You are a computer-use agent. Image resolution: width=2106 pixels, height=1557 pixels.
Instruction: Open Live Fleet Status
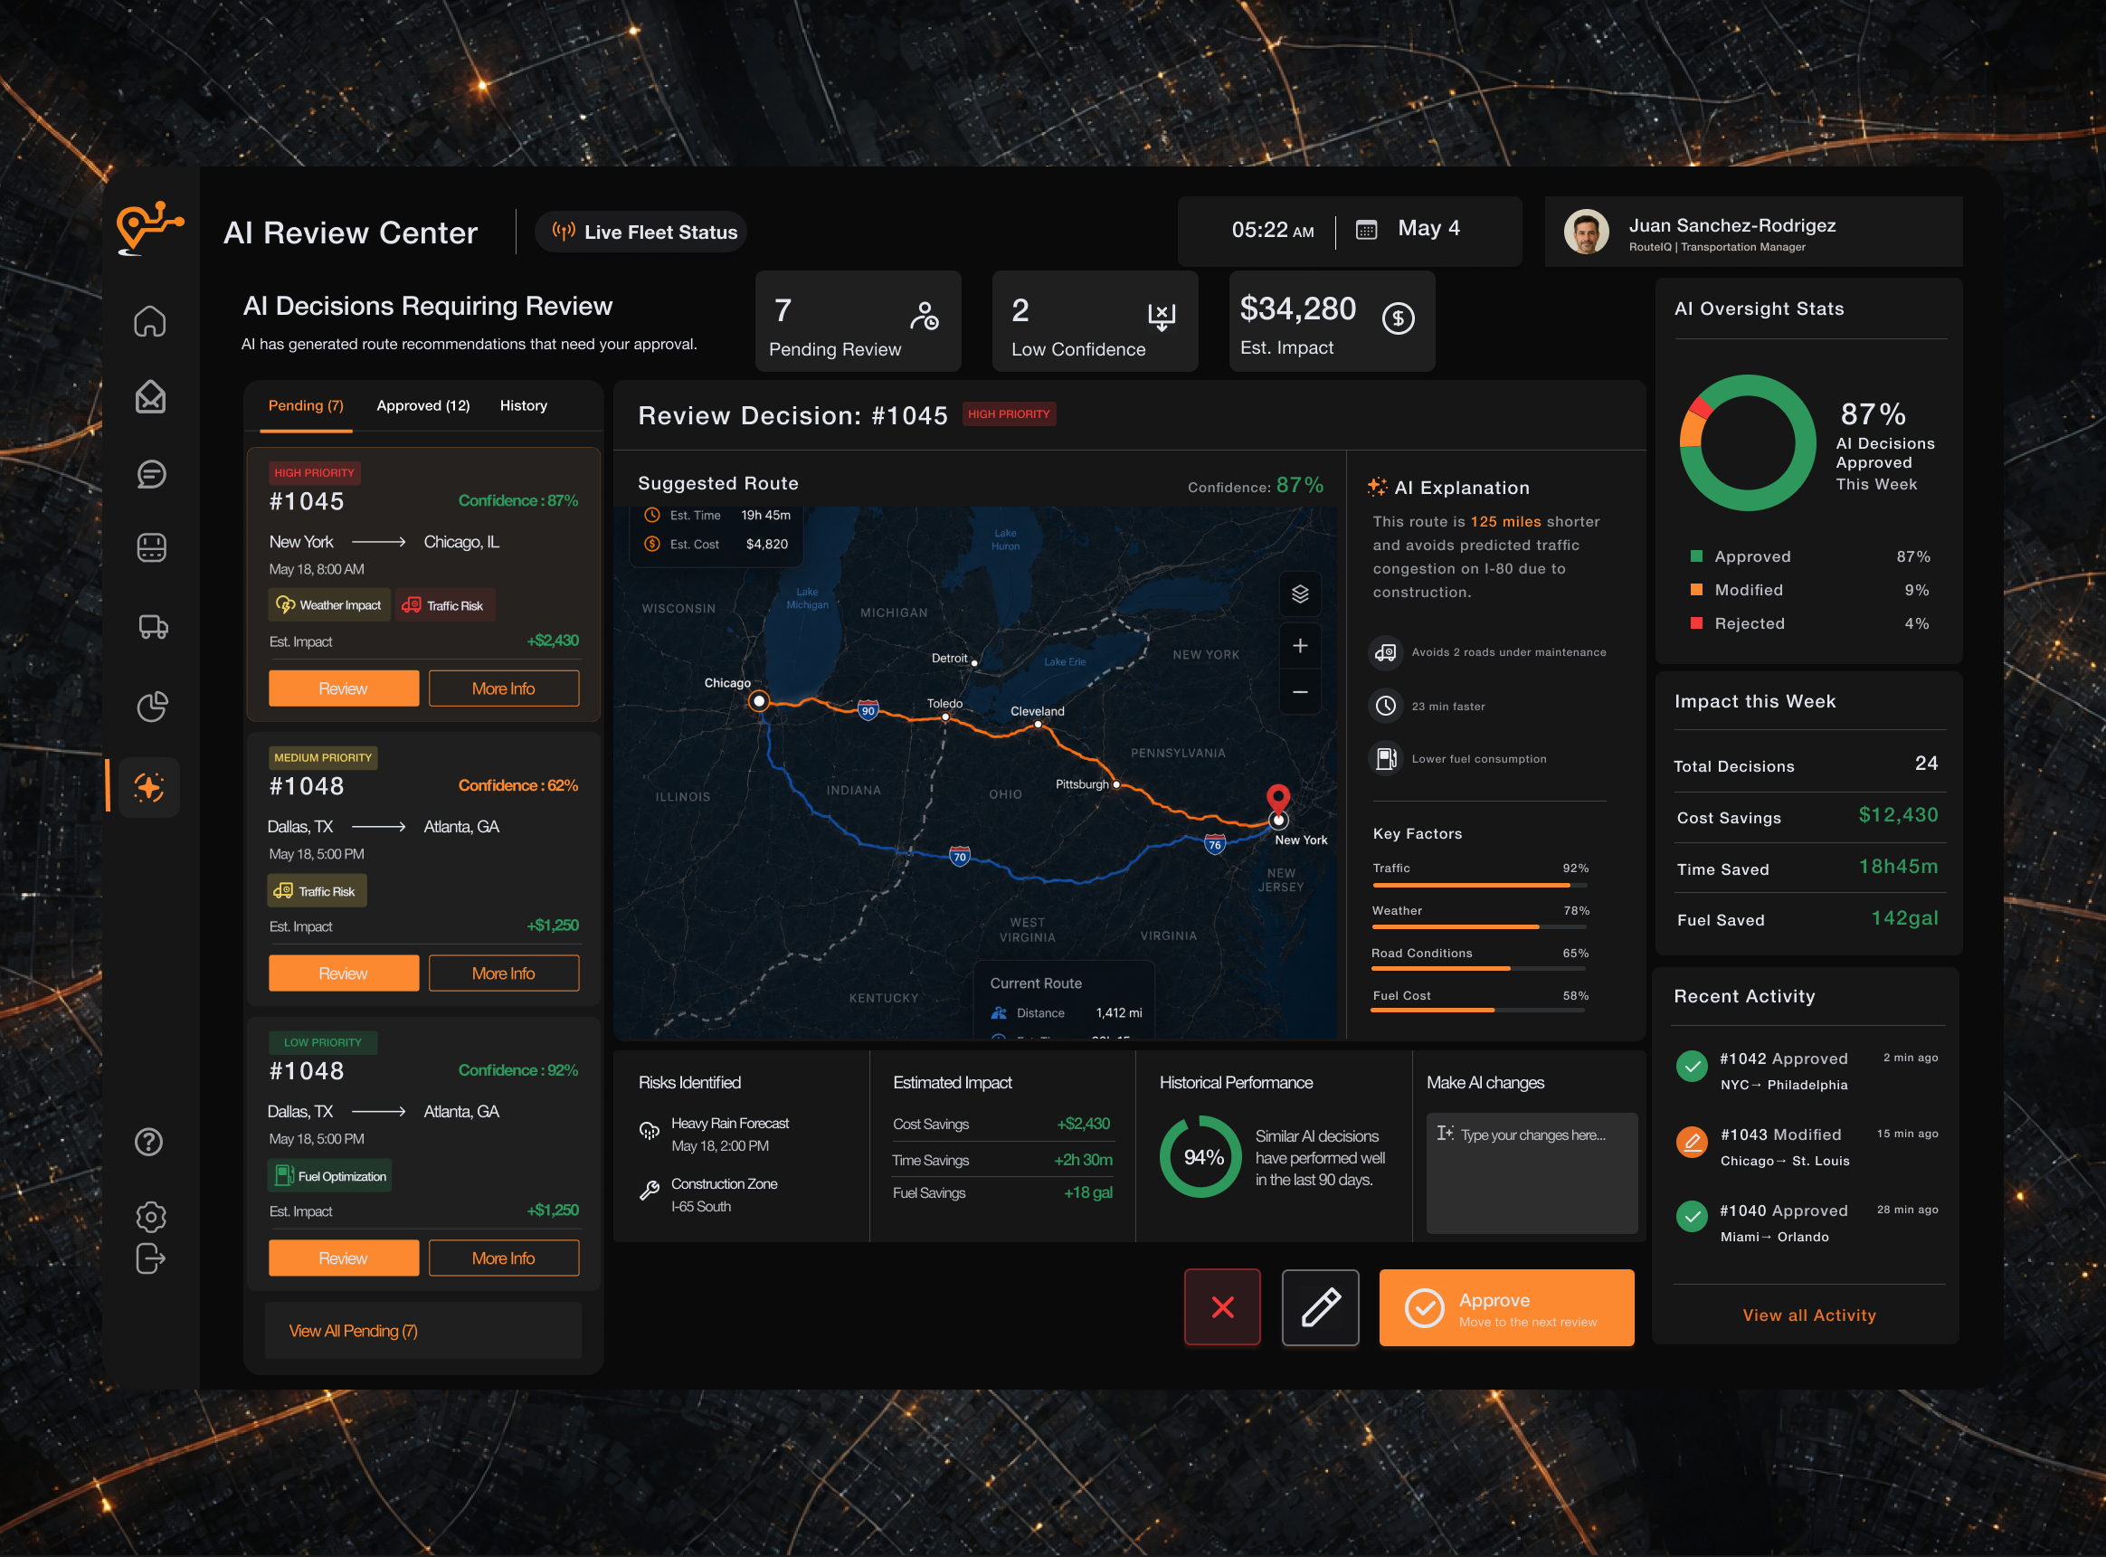pos(640,232)
